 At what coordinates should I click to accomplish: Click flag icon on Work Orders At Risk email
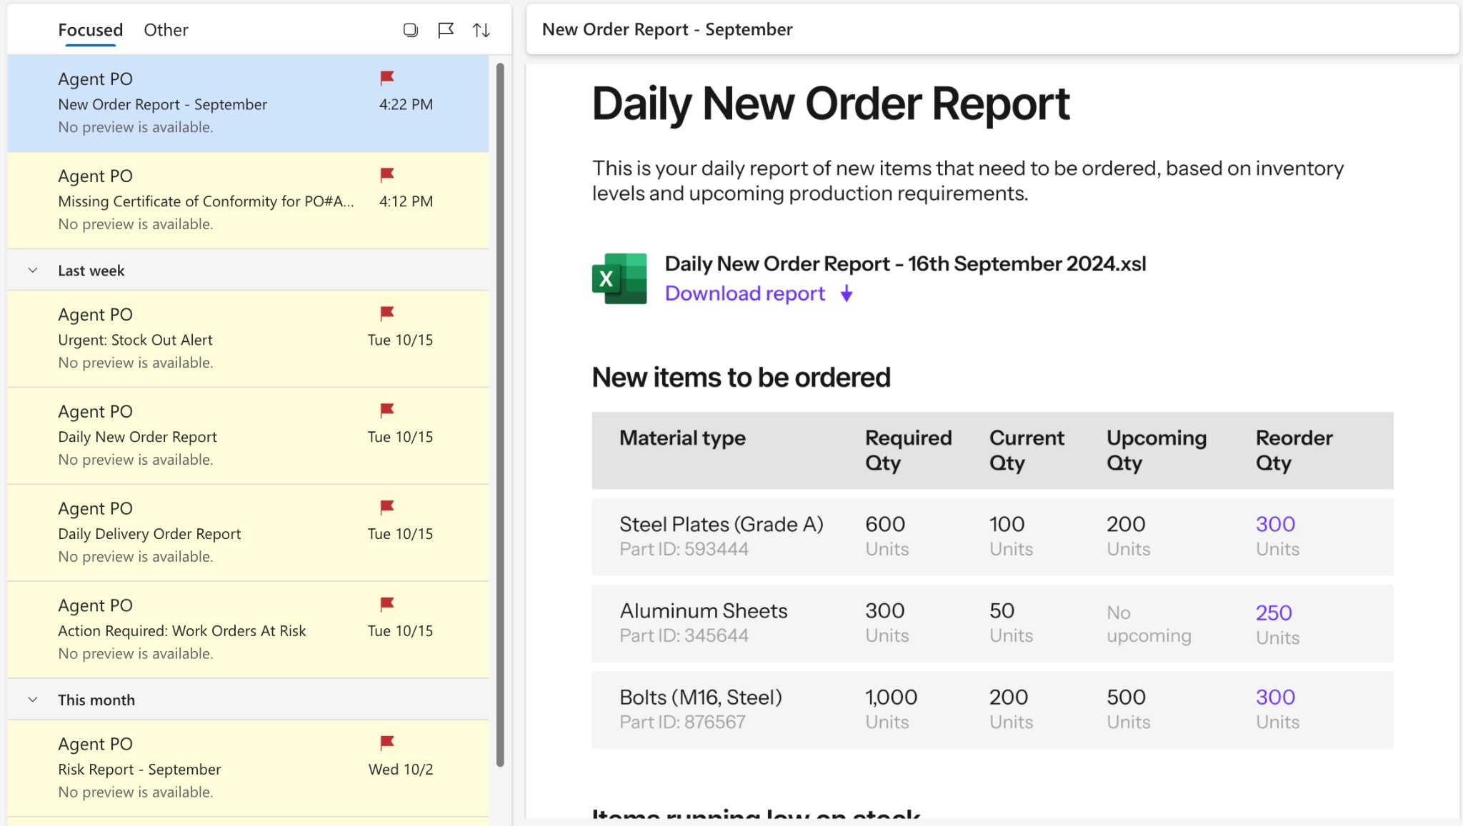coord(387,605)
